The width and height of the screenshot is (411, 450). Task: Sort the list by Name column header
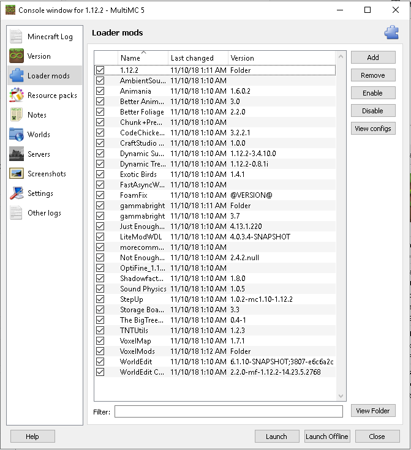(x=143, y=58)
